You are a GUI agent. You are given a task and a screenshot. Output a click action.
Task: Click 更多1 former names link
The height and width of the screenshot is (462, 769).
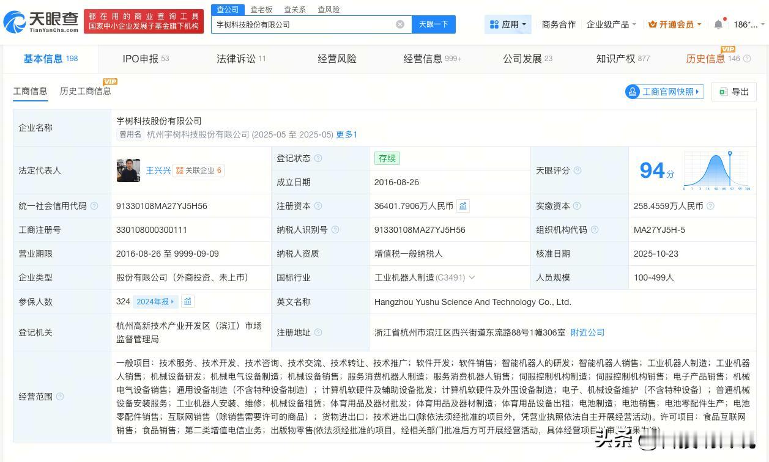346,134
